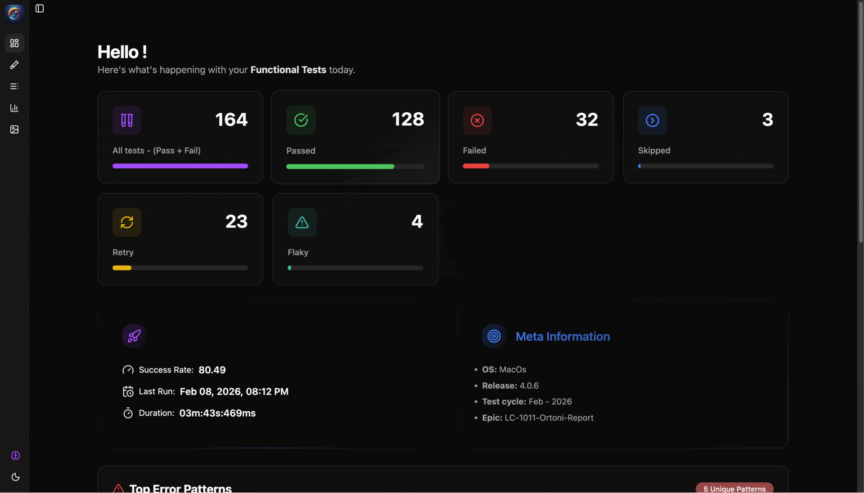Click the green Passed progress bar
The width and height of the screenshot is (864, 493).
pyautogui.click(x=340, y=167)
